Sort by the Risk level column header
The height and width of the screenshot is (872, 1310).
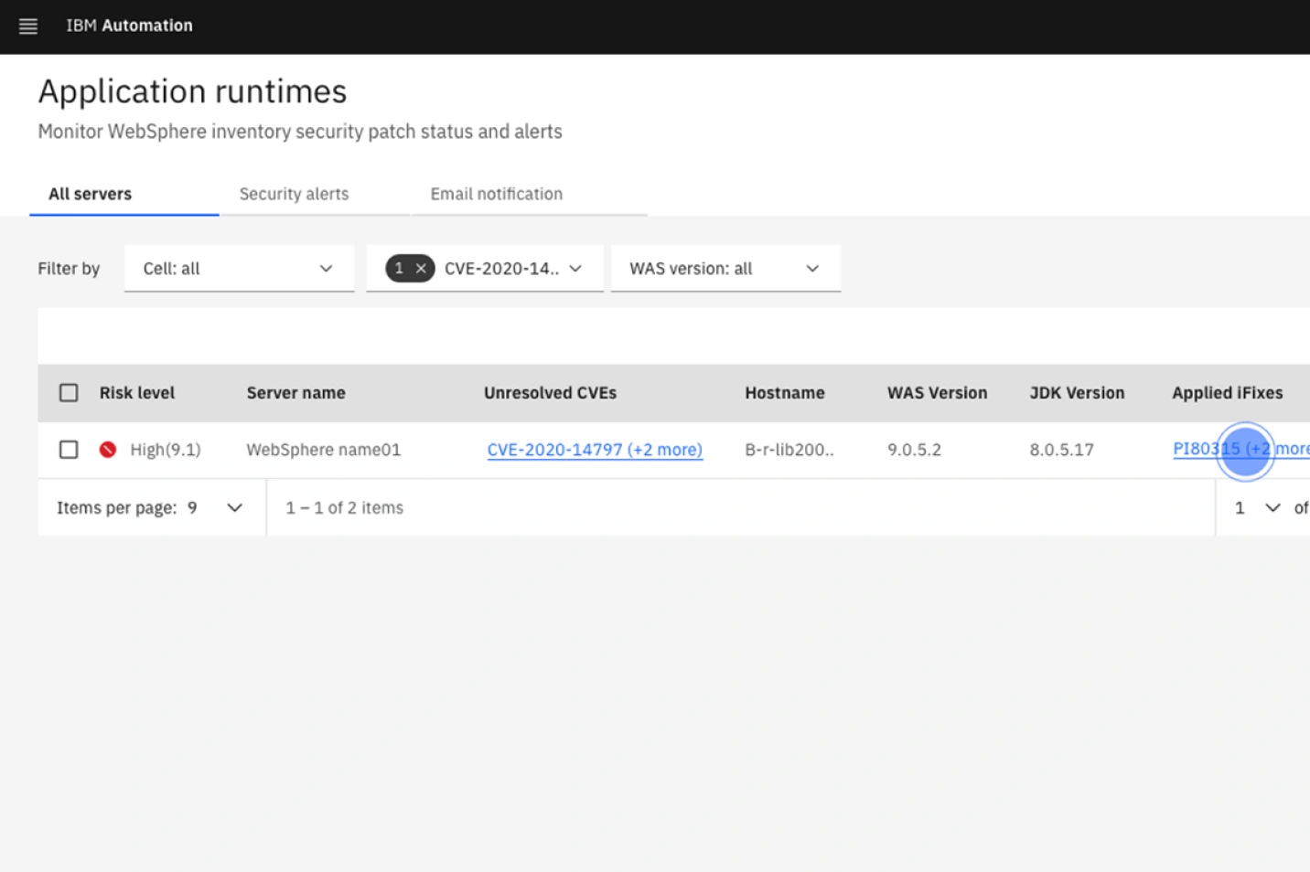136,392
